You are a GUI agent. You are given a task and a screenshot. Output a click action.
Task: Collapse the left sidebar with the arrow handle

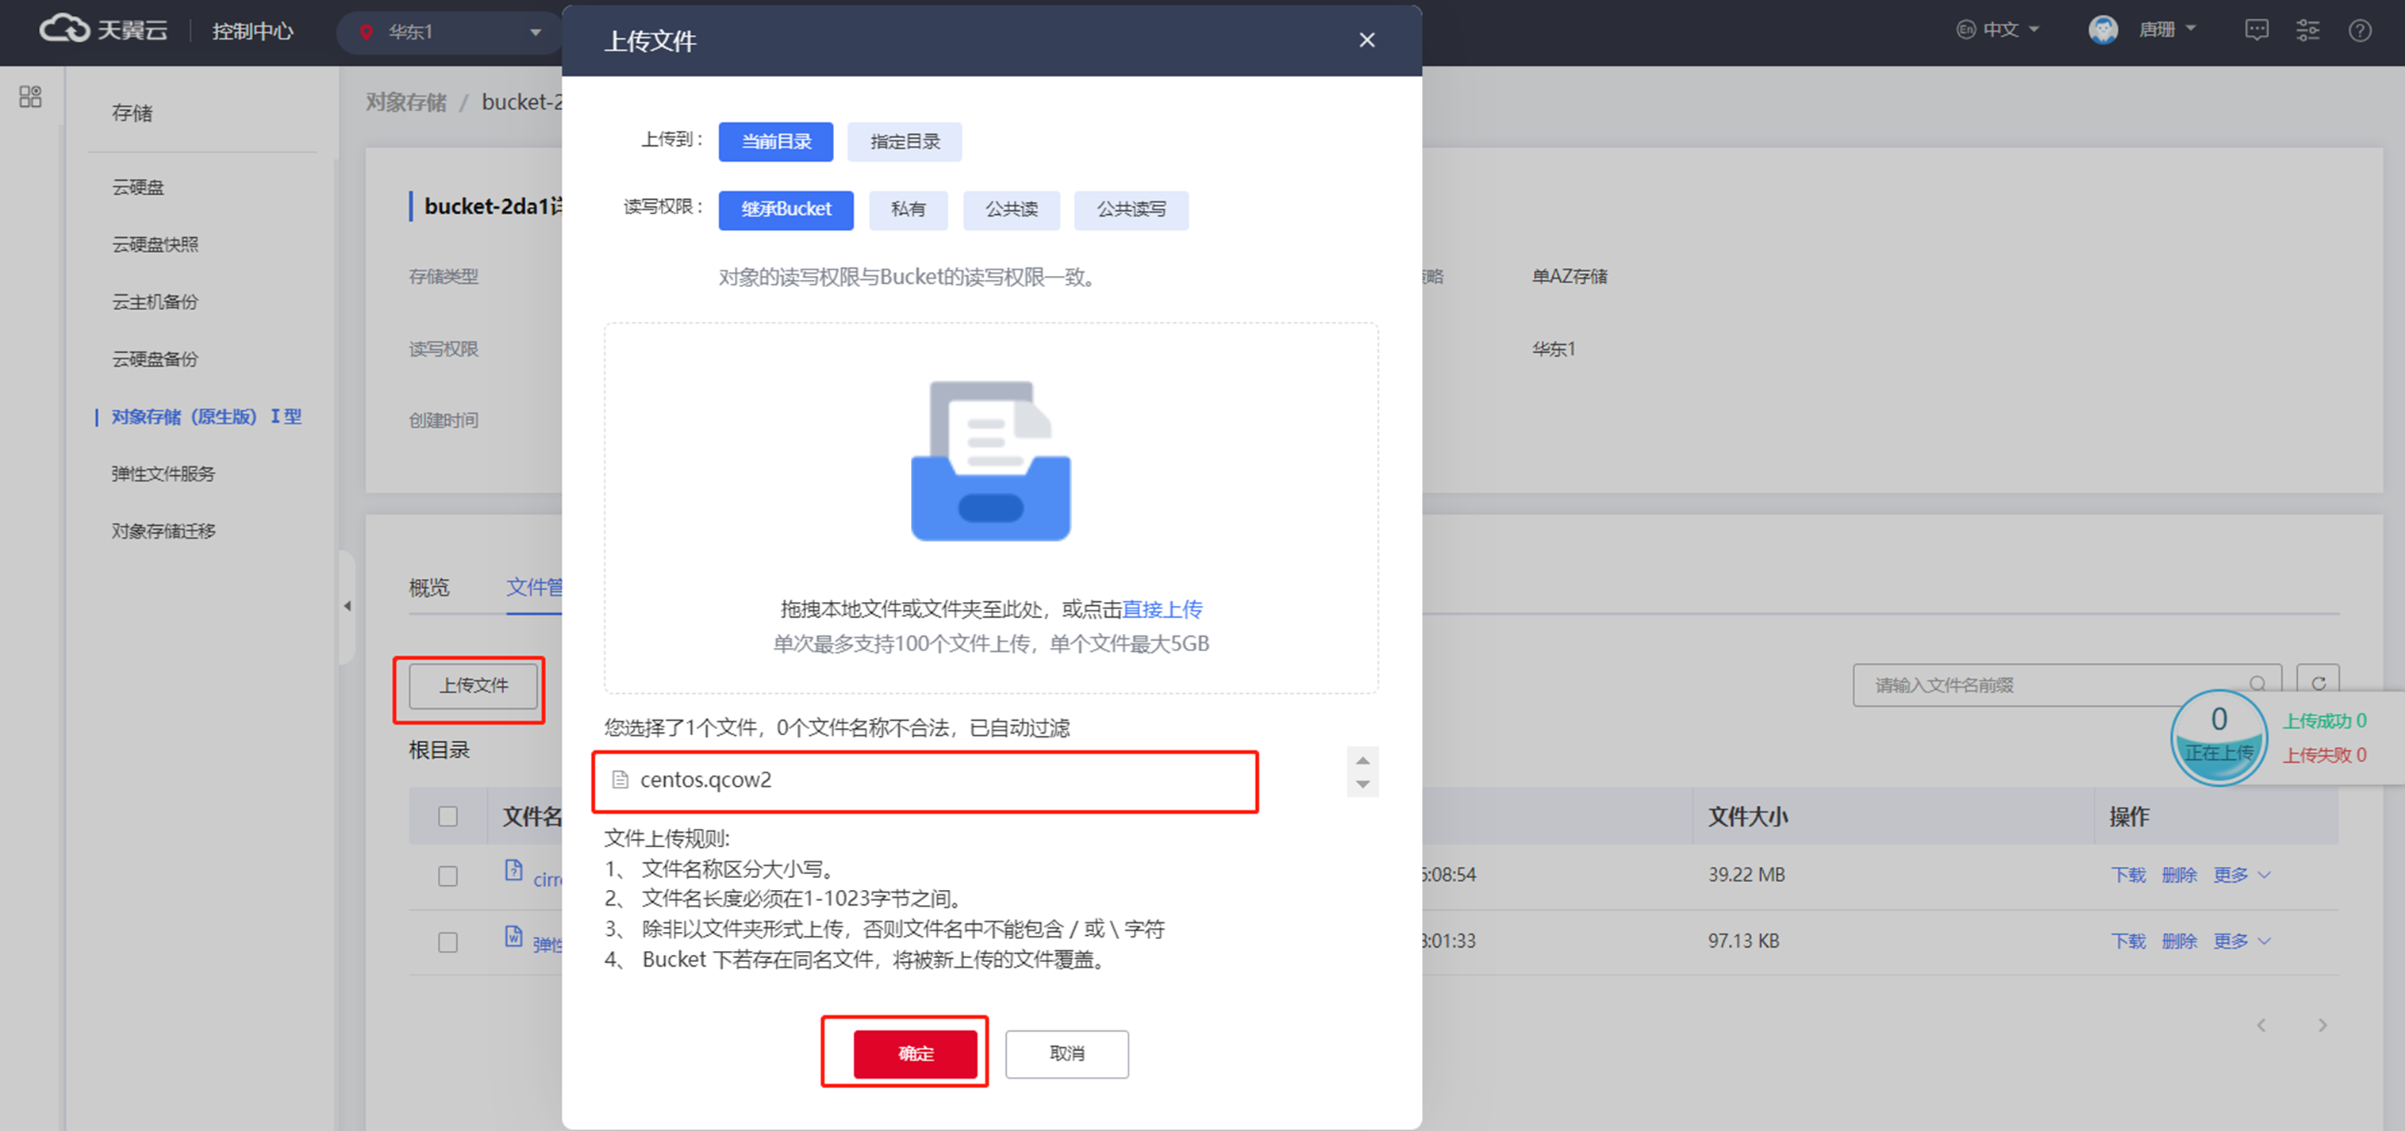click(348, 606)
